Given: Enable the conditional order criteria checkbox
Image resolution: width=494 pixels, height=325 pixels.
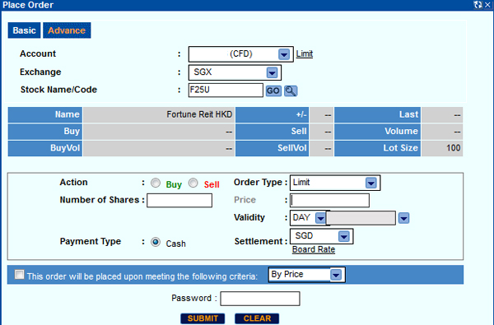Looking at the screenshot, I should (x=19, y=275).
